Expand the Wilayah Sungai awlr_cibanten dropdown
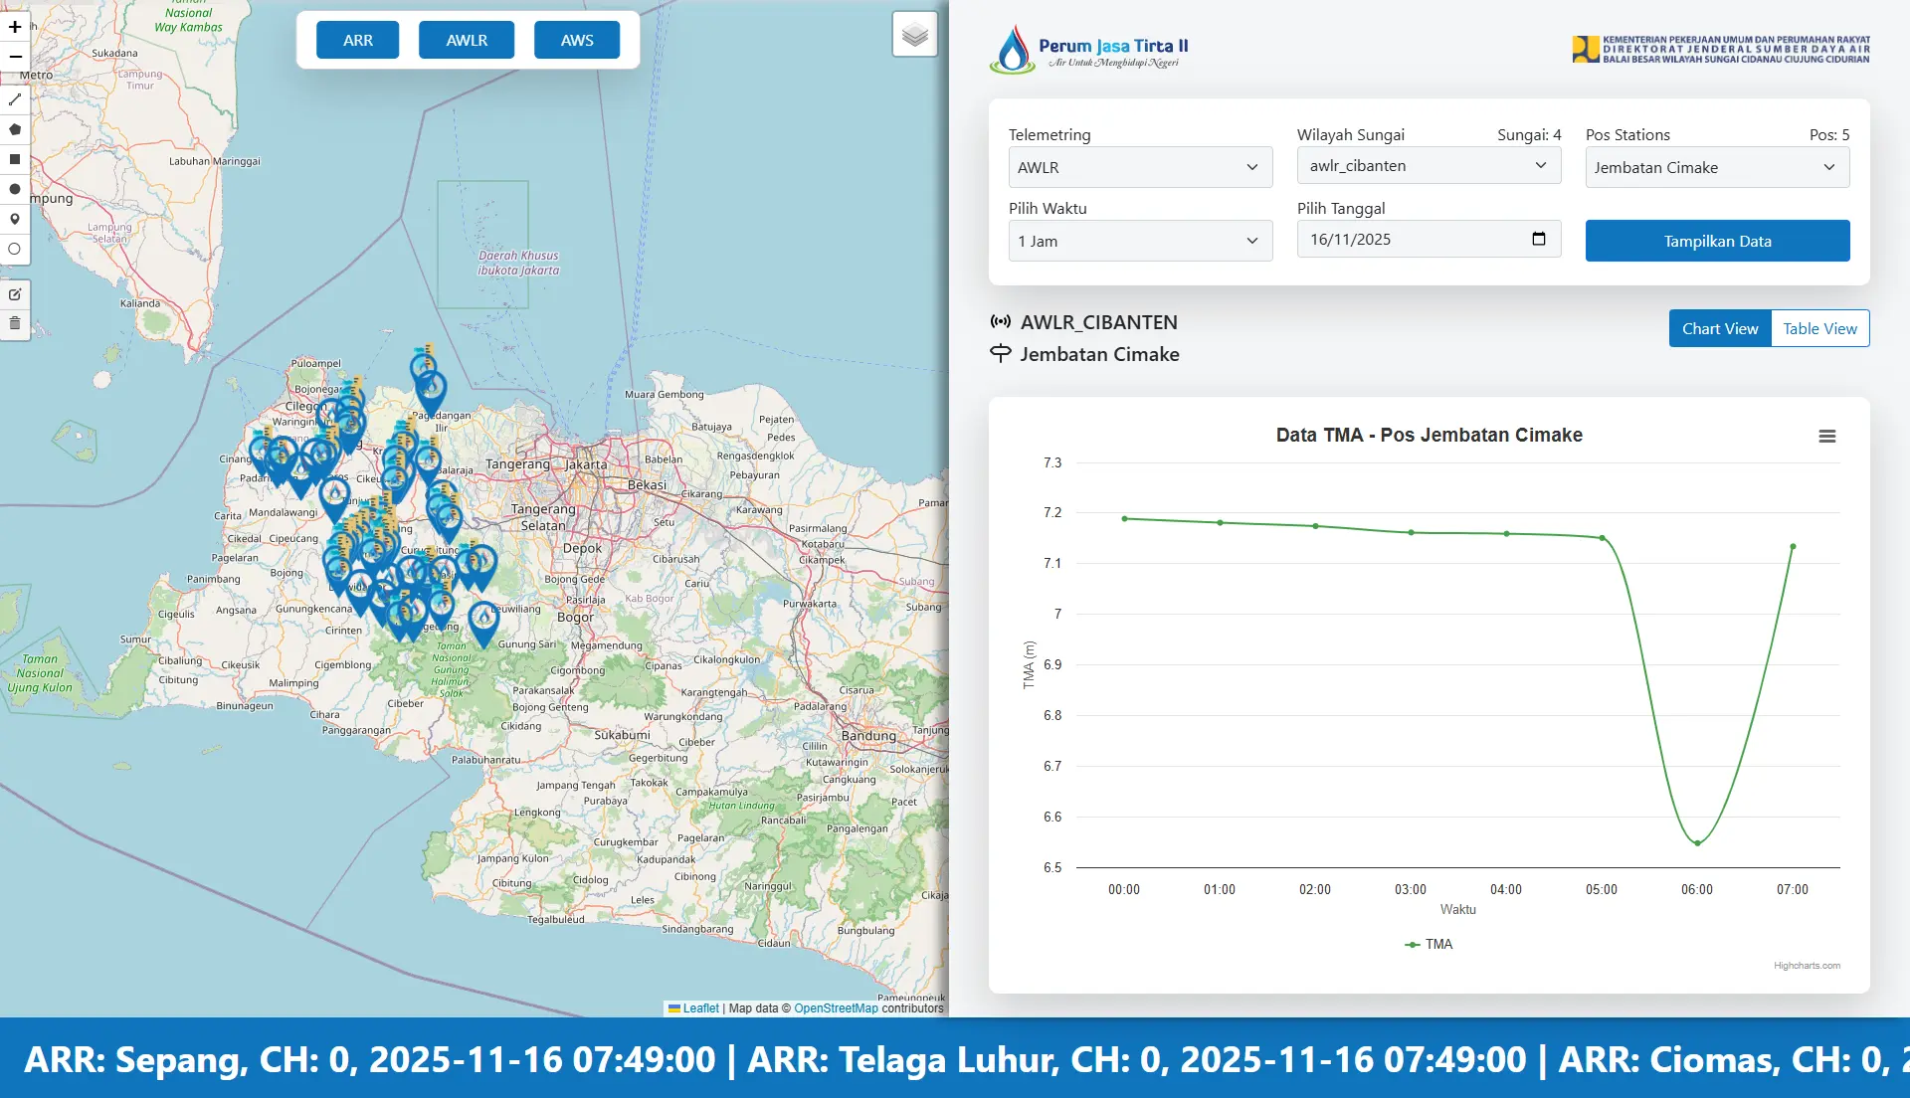 click(x=1429, y=166)
